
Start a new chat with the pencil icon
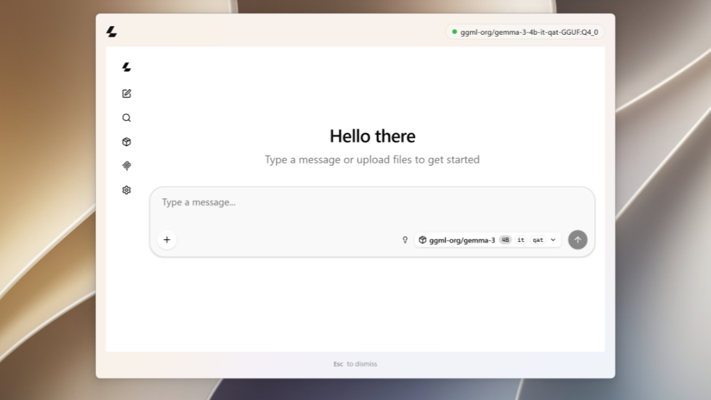[127, 93]
